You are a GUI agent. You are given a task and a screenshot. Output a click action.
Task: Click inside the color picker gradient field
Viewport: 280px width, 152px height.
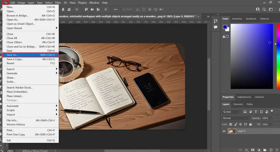(x=252, y=56)
